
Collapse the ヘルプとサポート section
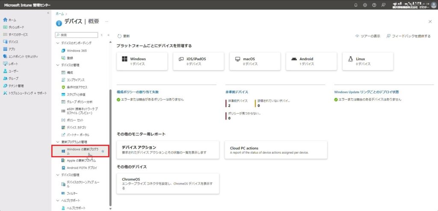58,201
